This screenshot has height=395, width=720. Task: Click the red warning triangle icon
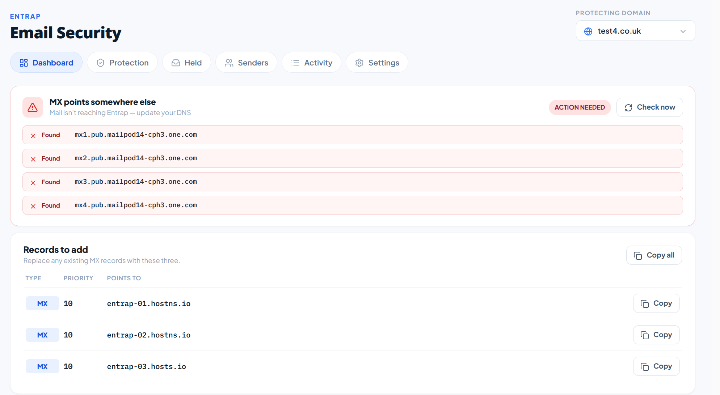pos(33,107)
